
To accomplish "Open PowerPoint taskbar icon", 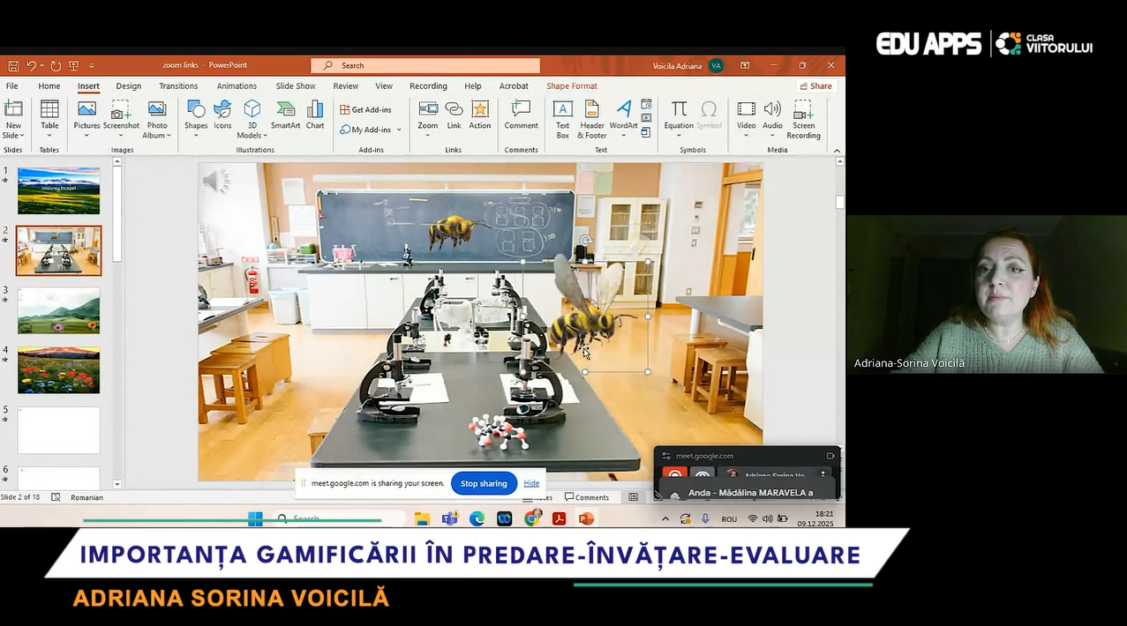I will pyautogui.click(x=586, y=518).
